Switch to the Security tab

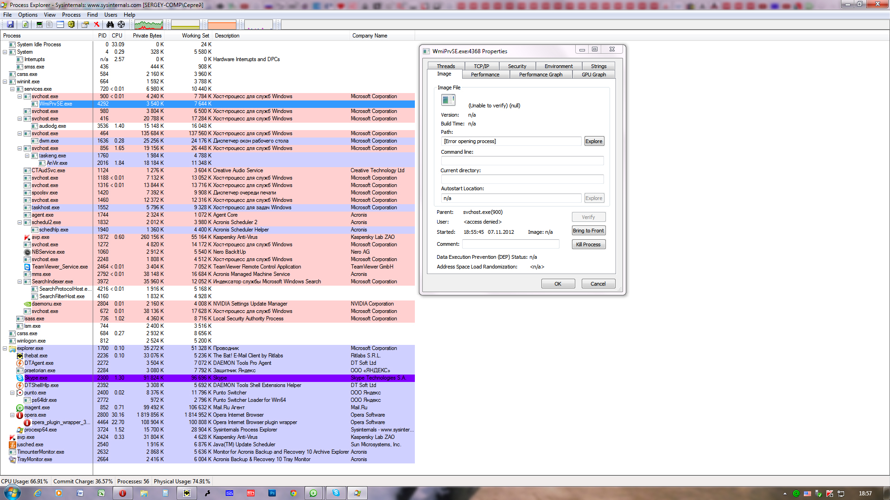(517, 66)
